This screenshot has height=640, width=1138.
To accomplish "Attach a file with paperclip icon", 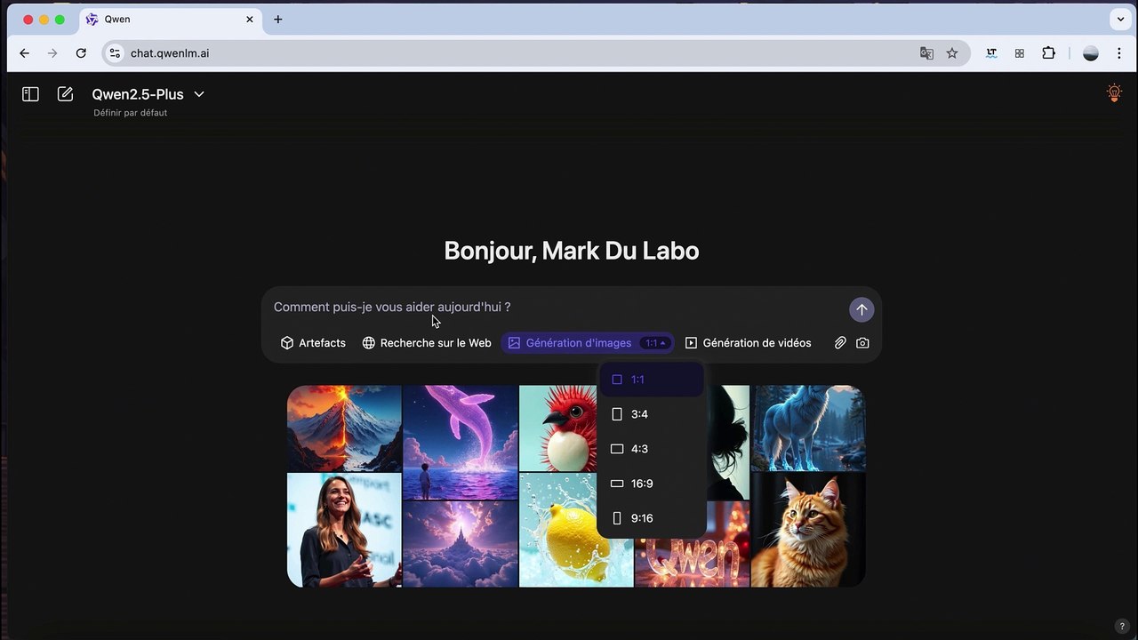I will (839, 343).
